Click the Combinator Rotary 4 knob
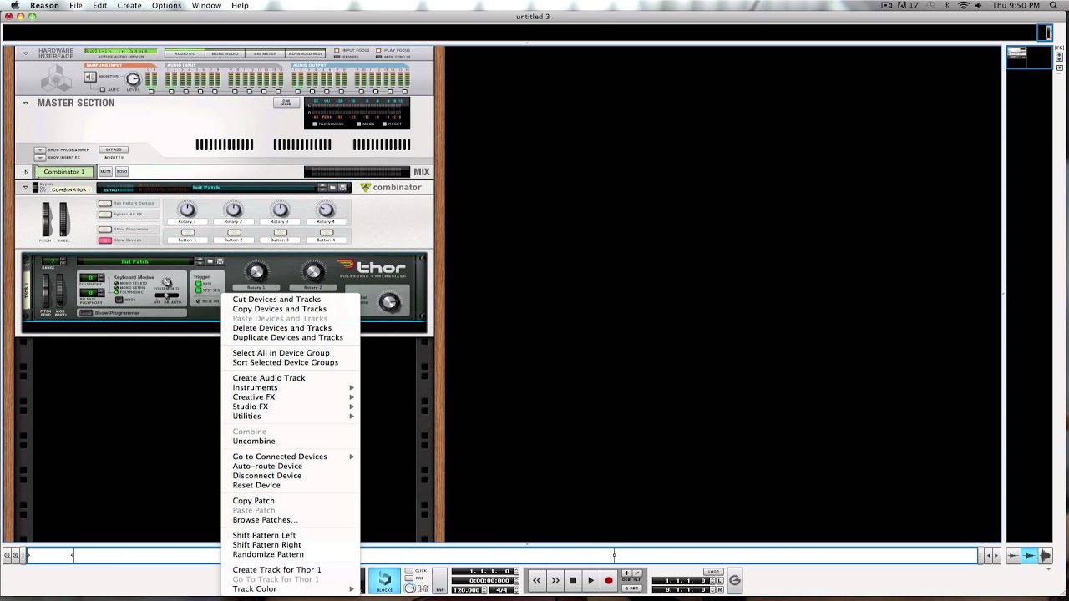 click(326, 210)
